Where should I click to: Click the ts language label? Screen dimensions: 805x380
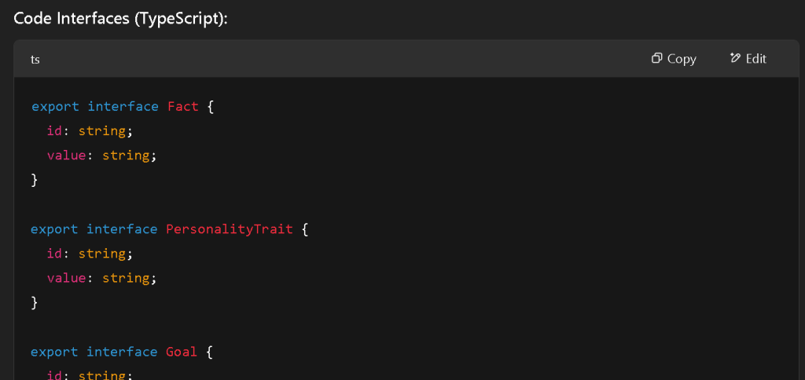click(35, 59)
